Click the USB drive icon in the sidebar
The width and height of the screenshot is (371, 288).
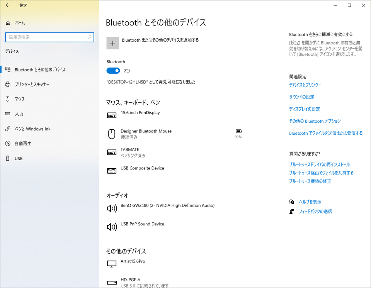coord(8,158)
